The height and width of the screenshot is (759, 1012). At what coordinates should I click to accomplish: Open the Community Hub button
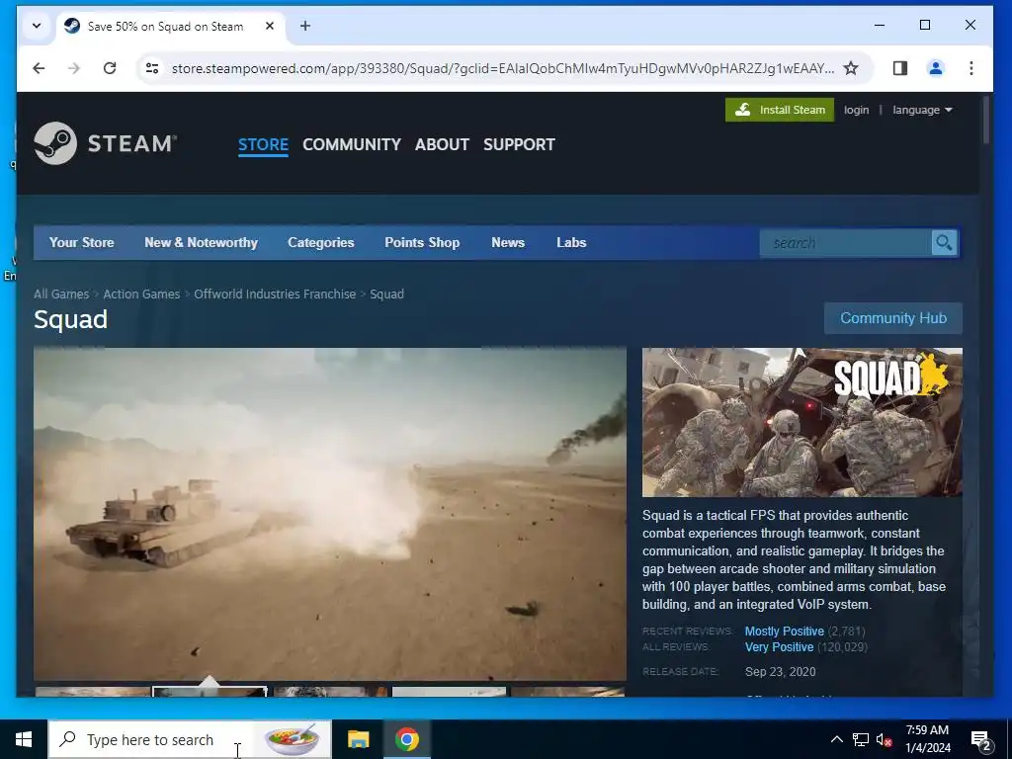click(x=893, y=318)
